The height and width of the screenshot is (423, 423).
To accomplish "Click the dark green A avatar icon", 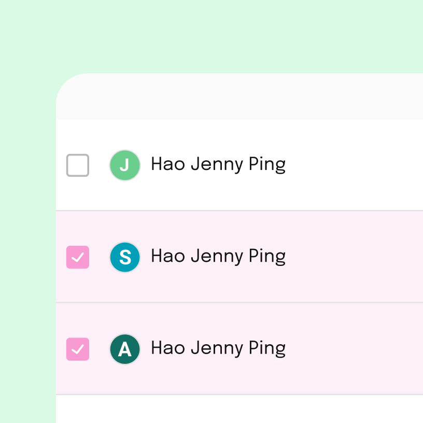I will click(125, 349).
